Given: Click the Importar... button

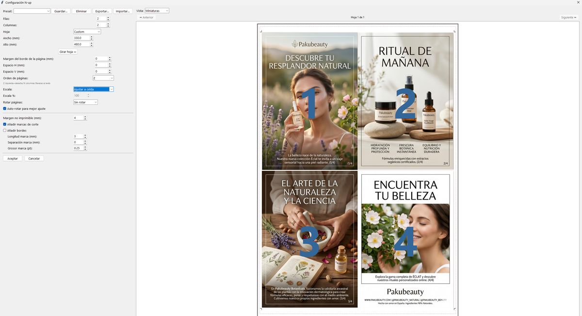Looking at the screenshot, I should (123, 11).
